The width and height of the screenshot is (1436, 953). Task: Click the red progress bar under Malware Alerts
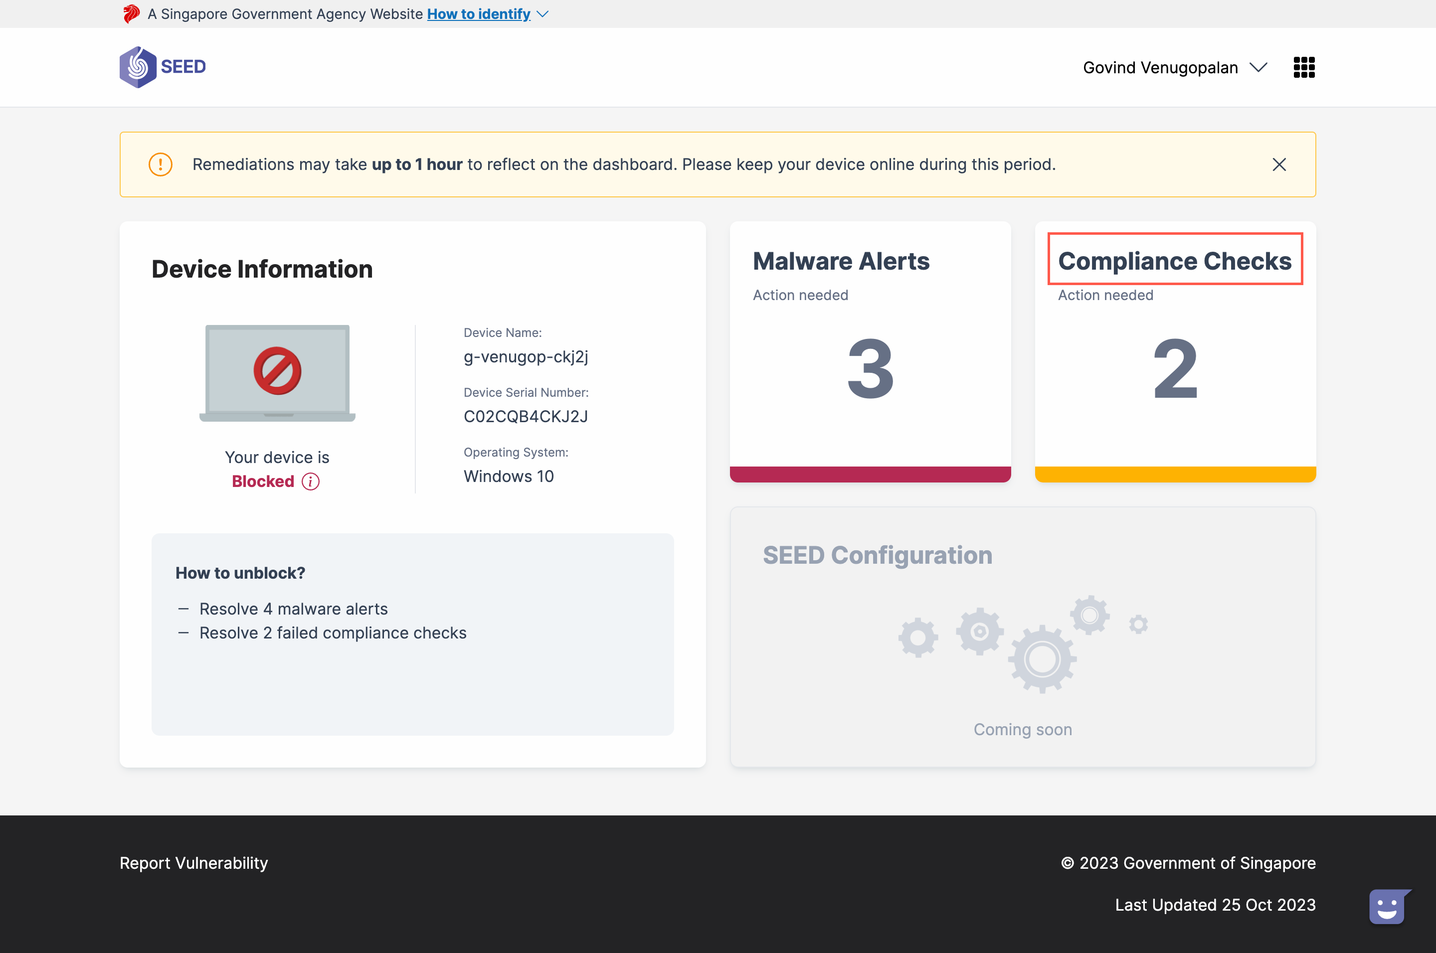pos(870,475)
